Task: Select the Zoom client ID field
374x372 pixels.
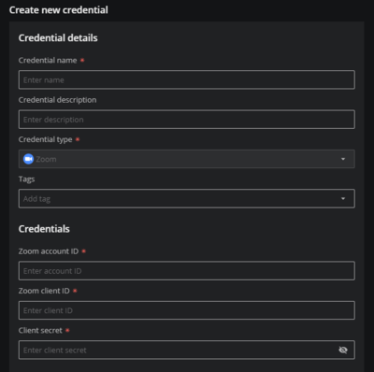Action: (187, 310)
